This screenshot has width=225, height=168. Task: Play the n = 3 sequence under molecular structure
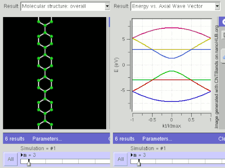pos(22,155)
